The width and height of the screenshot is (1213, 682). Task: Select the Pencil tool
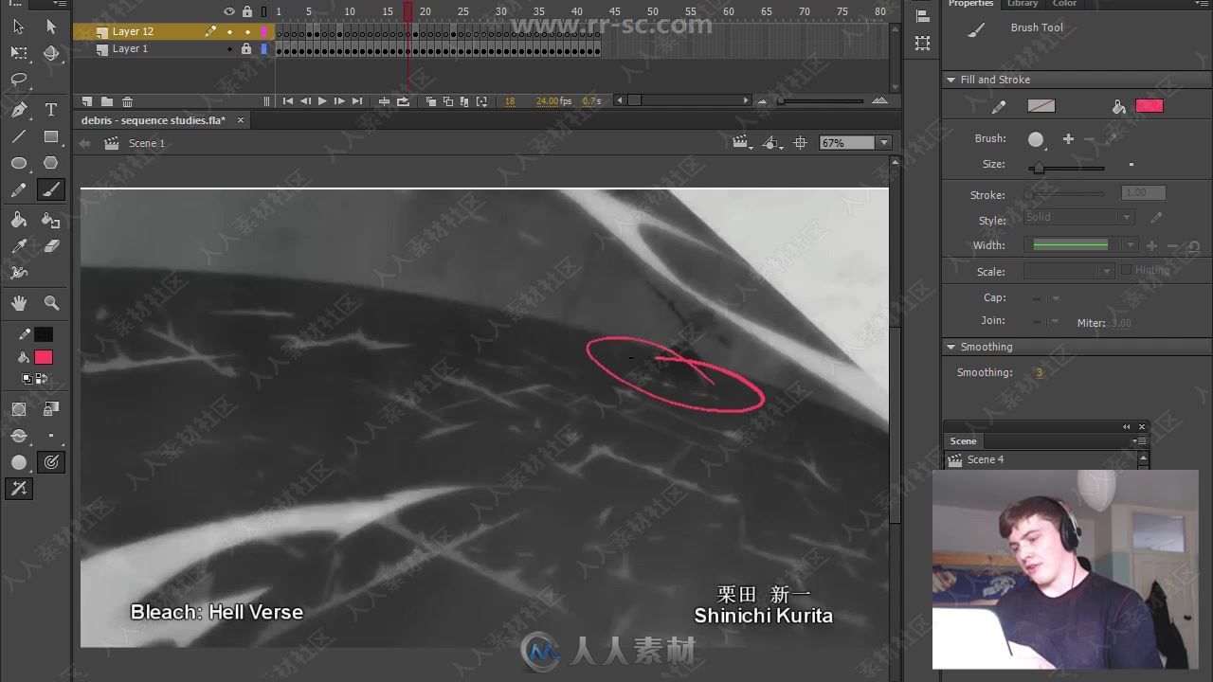(19, 190)
